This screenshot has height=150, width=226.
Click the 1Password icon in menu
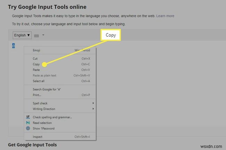28,128
